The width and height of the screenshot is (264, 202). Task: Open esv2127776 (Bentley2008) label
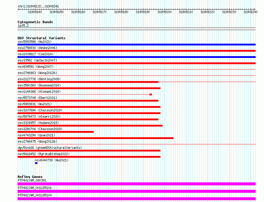click(x=39, y=79)
